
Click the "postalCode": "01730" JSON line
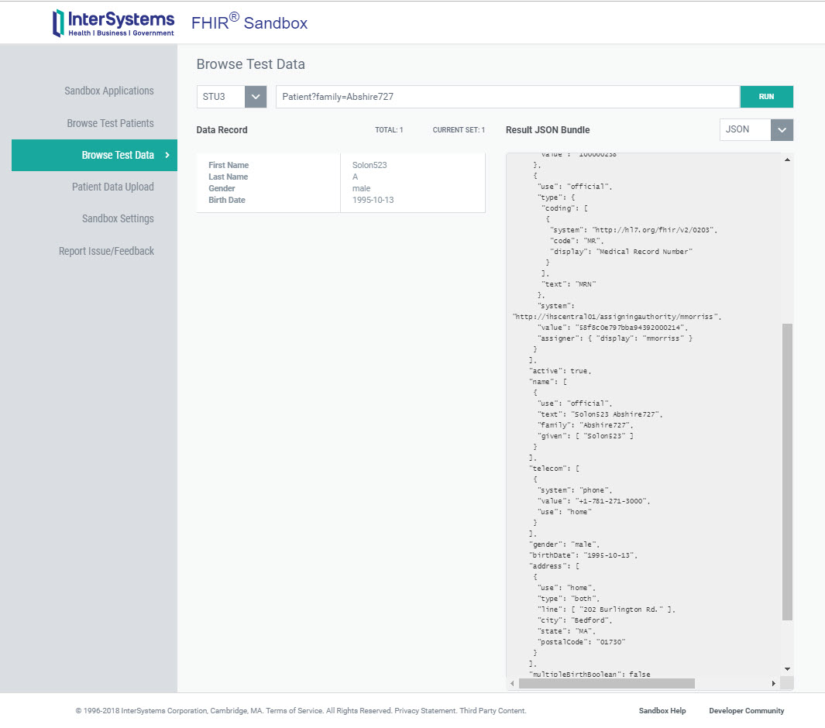click(x=581, y=642)
